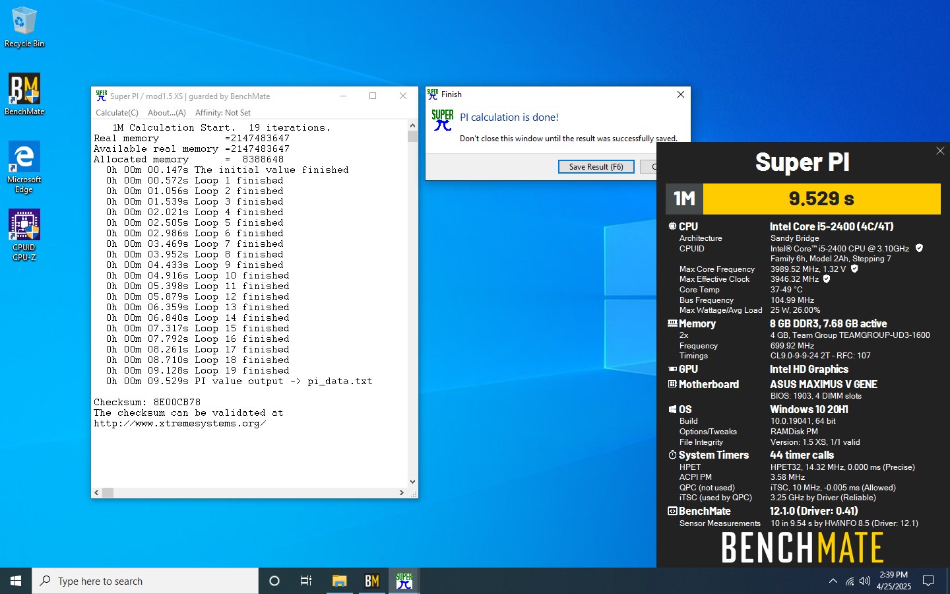
Task: Close the BenchMate Super PI result panel
Action: tap(940, 151)
